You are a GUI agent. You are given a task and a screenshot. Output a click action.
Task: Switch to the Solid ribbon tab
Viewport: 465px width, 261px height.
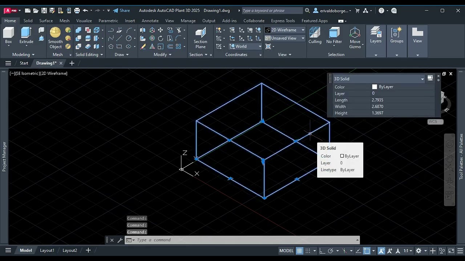coord(28,21)
